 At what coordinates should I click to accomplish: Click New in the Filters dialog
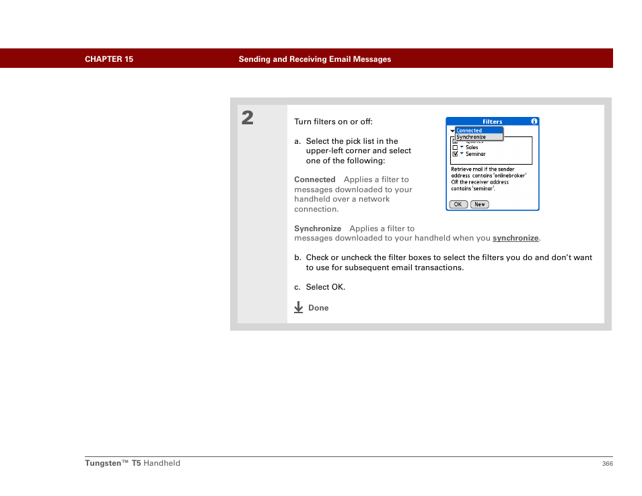tap(479, 204)
